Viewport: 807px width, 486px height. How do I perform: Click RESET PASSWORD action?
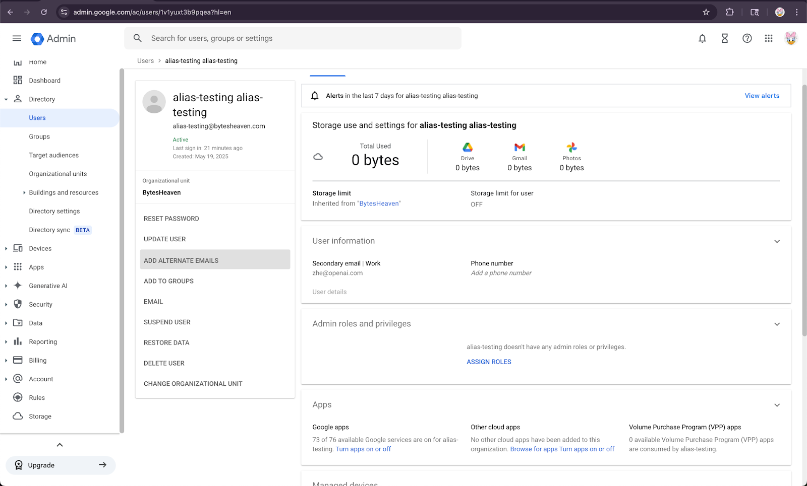pyautogui.click(x=171, y=219)
